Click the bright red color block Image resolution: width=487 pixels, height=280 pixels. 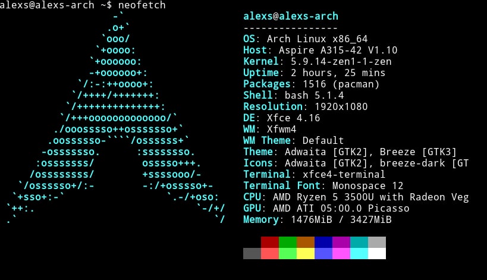coord(270,253)
